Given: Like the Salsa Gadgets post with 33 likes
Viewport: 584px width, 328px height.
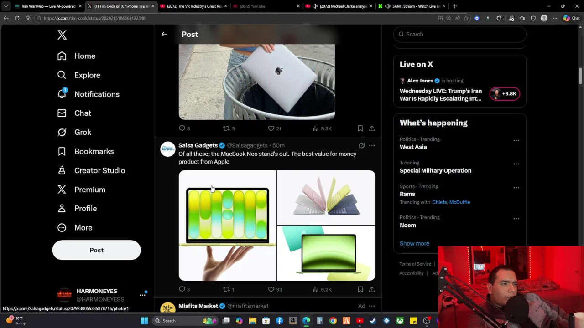Looking at the screenshot, I should [275, 289].
